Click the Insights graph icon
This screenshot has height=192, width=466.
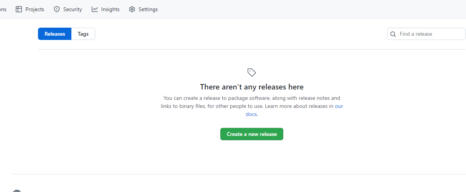click(x=95, y=9)
